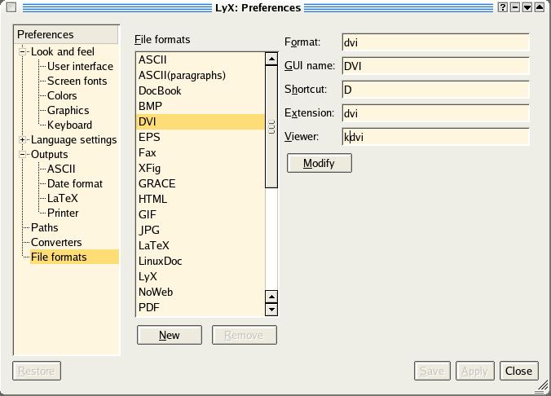Click the help question mark title bar icon
This screenshot has height=396, width=551.
[503, 7]
